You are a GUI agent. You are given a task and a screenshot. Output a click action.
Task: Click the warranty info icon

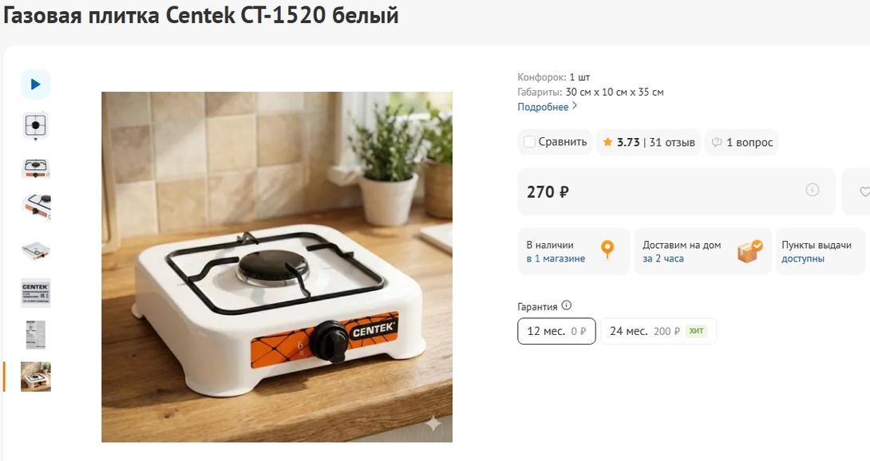567,305
